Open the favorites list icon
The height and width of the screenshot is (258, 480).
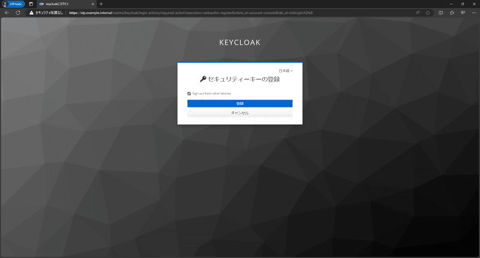point(452,13)
